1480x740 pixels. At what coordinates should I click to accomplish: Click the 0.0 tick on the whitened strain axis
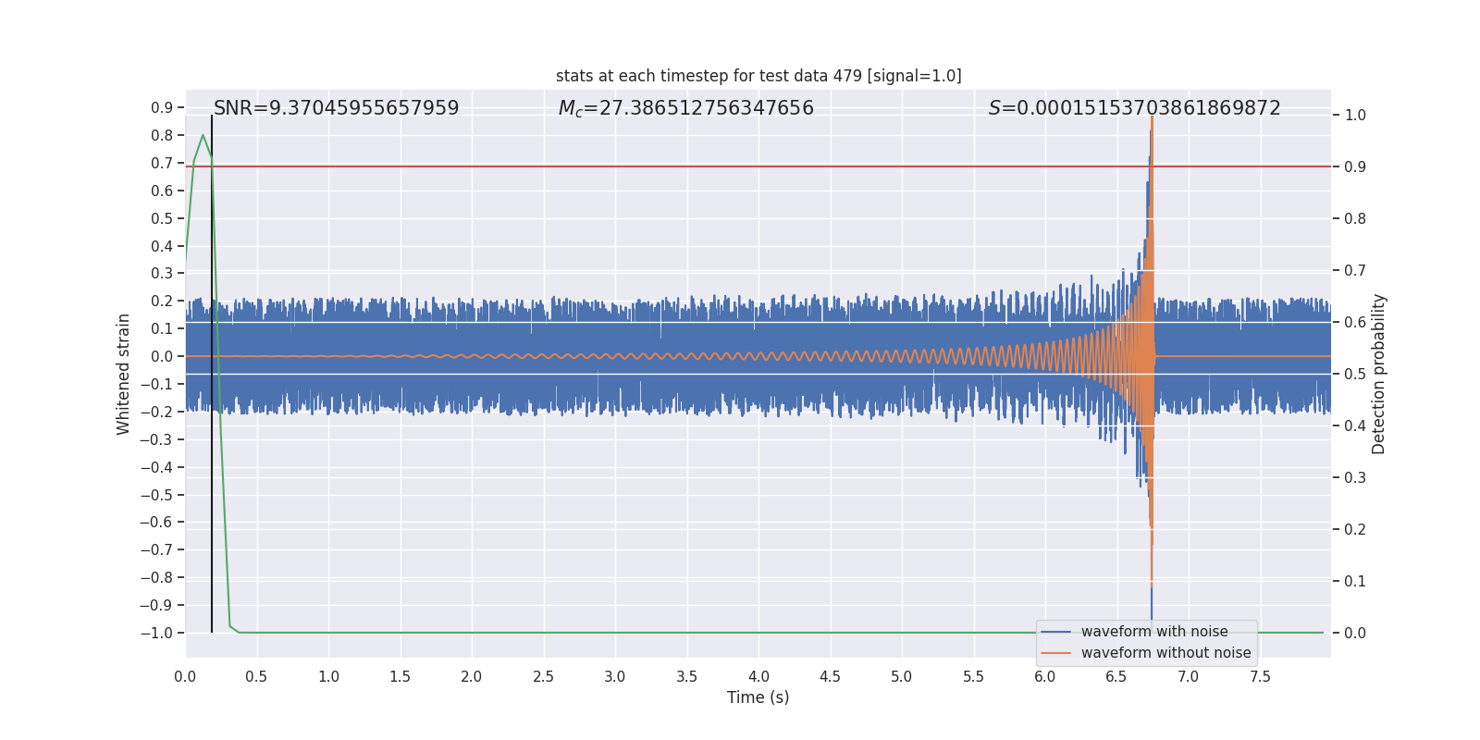(x=162, y=356)
